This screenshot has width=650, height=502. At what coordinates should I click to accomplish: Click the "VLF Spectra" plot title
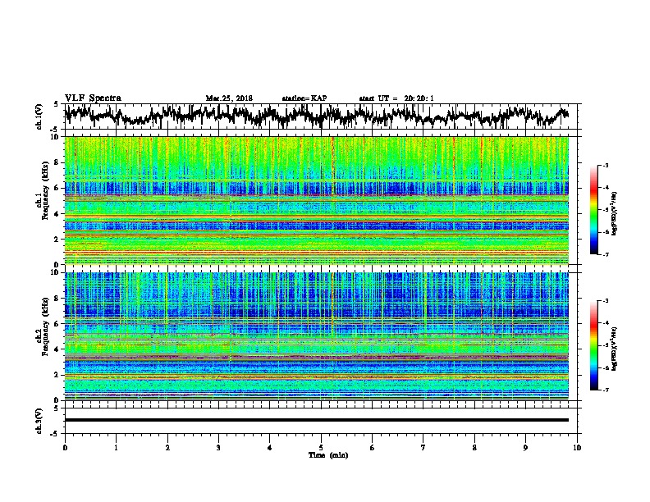(x=93, y=98)
